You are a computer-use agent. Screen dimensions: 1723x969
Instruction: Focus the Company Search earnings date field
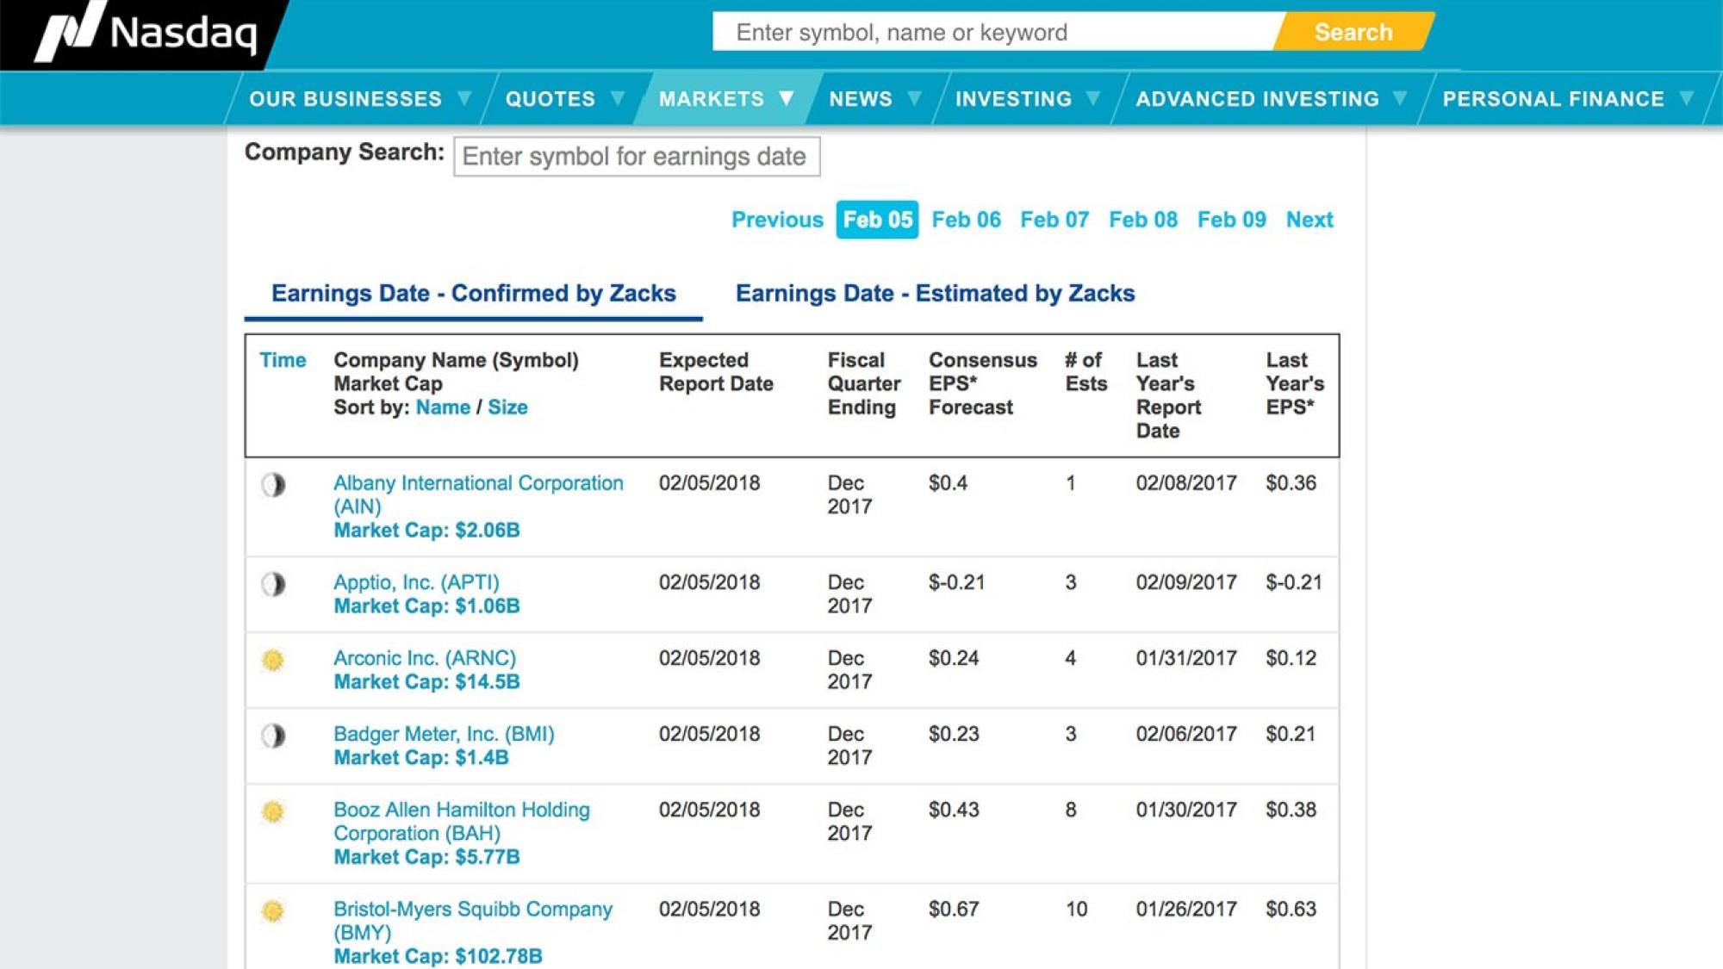point(637,156)
